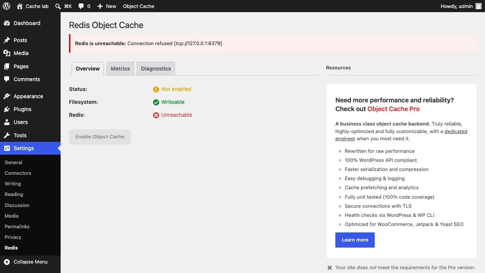Screen dimensions: 485x273
Task: Open General settings submenu item
Action: pos(13,162)
